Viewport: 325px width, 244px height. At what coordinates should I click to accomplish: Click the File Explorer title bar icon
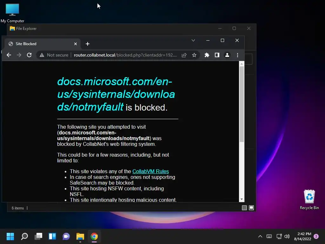[x=12, y=28]
